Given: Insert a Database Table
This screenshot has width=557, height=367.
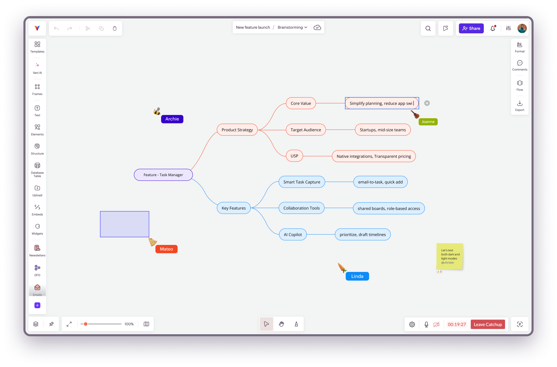Looking at the screenshot, I should click(x=37, y=170).
